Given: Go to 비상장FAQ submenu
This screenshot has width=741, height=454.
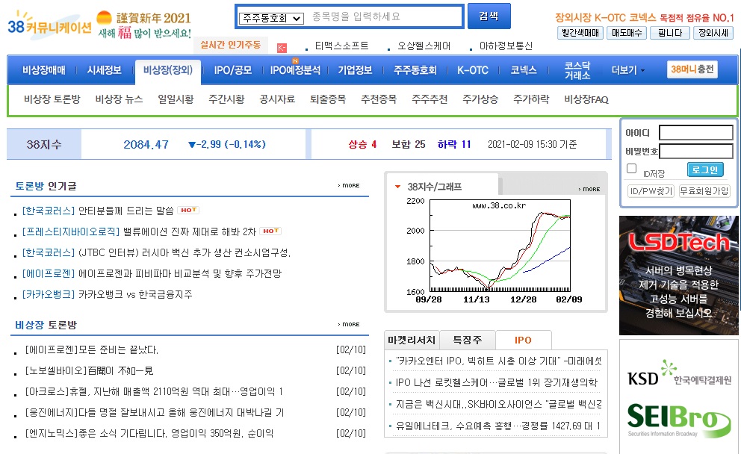Looking at the screenshot, I should (x=586, y=99).
